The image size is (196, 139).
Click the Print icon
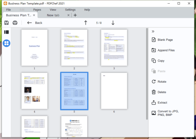tap(15, 23)
